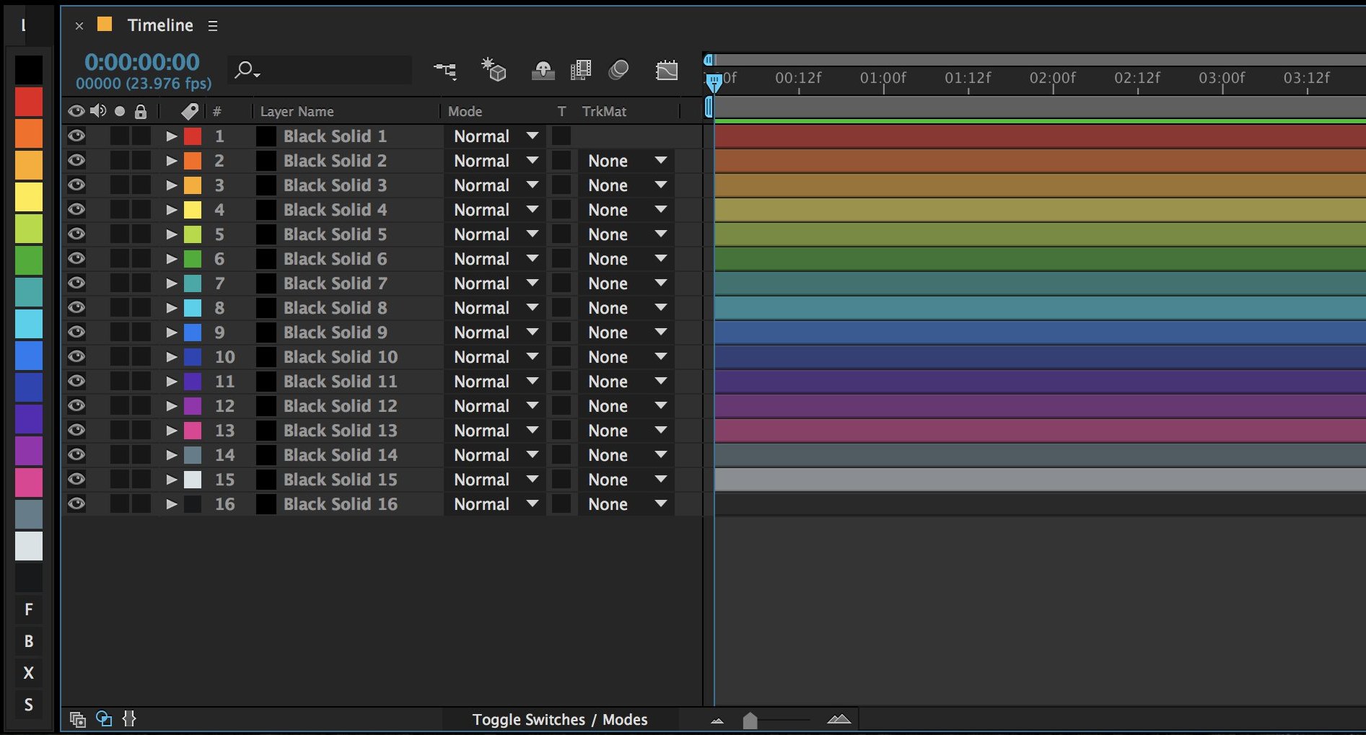Hide the Black Solid 16 layer

click(x=76, y=503)
